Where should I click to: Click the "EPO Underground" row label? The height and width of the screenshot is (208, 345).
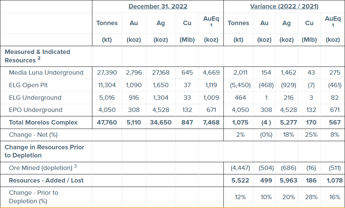point(35,110)
